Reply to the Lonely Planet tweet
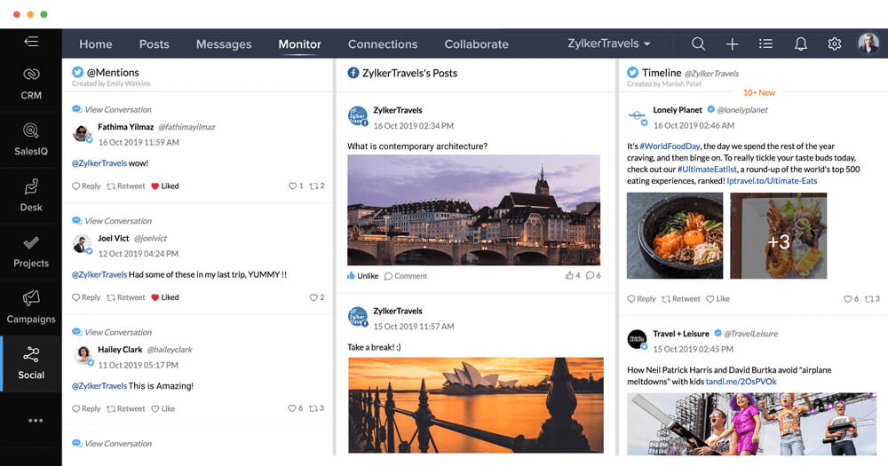The image size is (888, 466). click(x=641, y=298)
